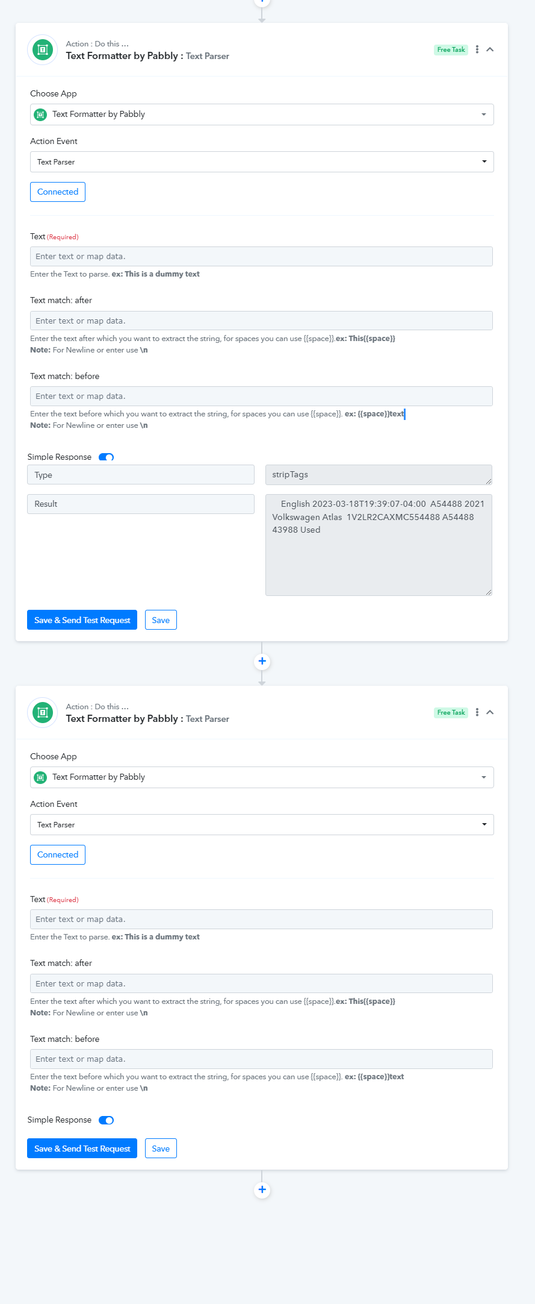Open the three-dot options menu of second action
Viewport: 535px width, 1304px height.
pyautogui.click(x=477, y=712)
